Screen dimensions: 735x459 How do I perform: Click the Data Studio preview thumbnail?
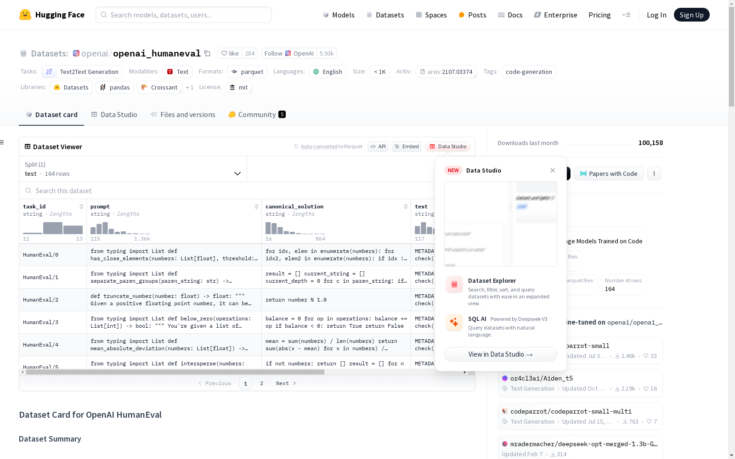[x=501, y=224]
